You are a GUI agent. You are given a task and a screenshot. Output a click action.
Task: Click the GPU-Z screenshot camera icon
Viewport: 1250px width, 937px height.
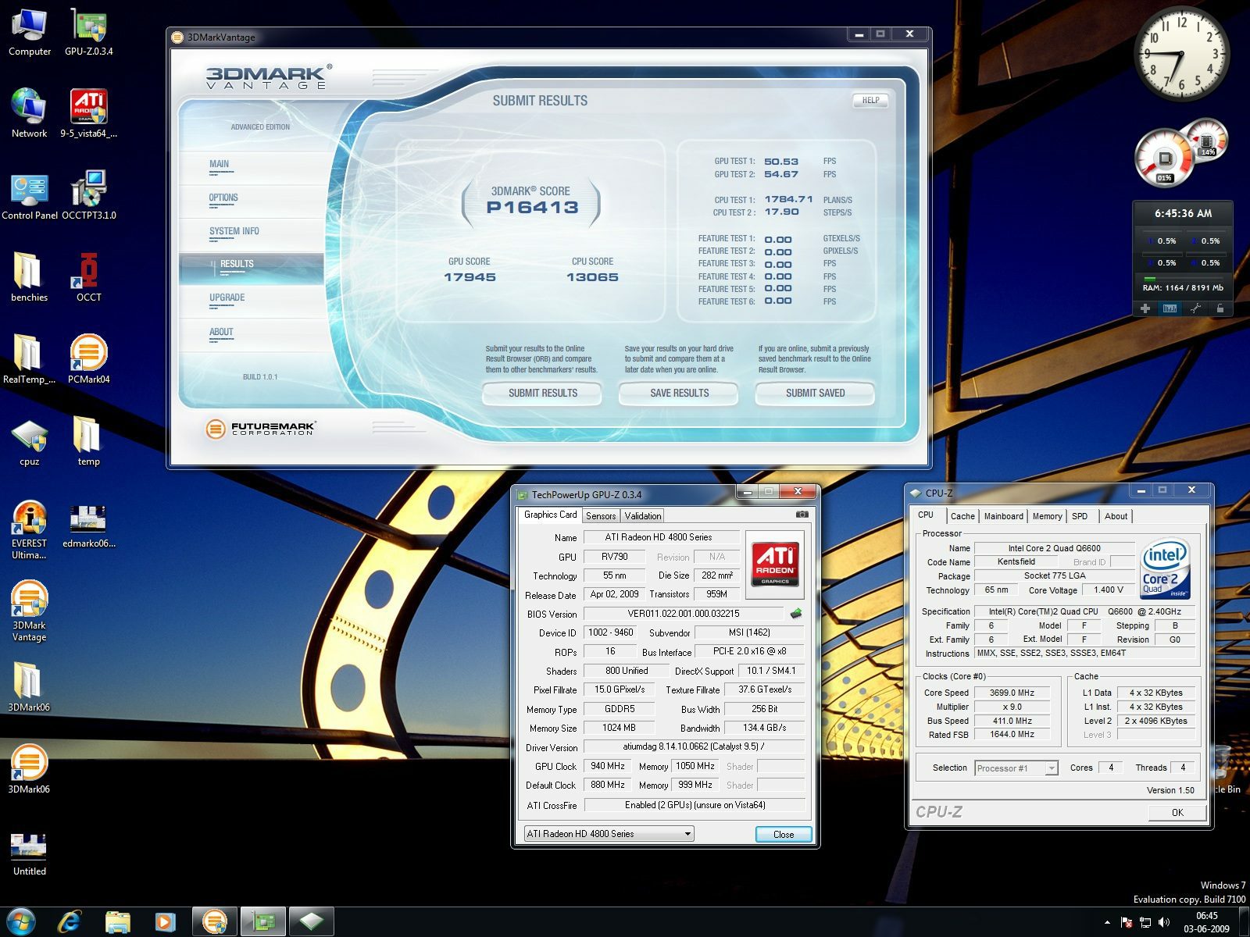(802, 515)
